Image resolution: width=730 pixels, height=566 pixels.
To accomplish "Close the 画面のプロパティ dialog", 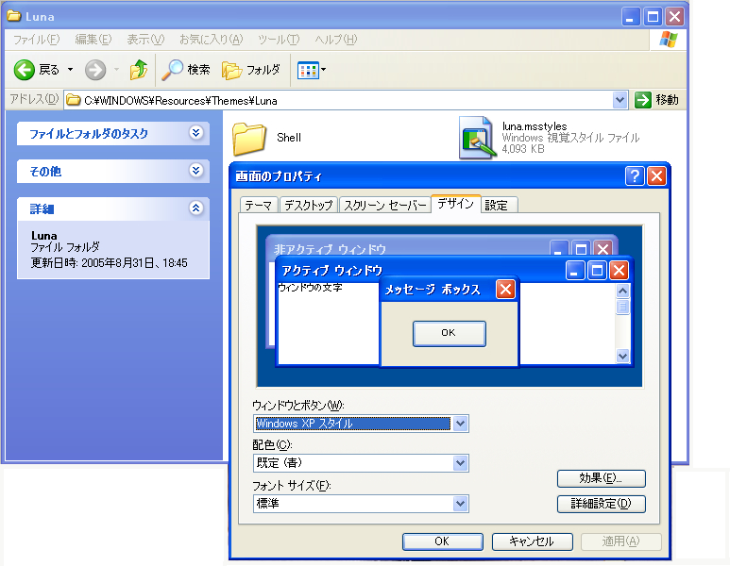I will click(656, 176).
